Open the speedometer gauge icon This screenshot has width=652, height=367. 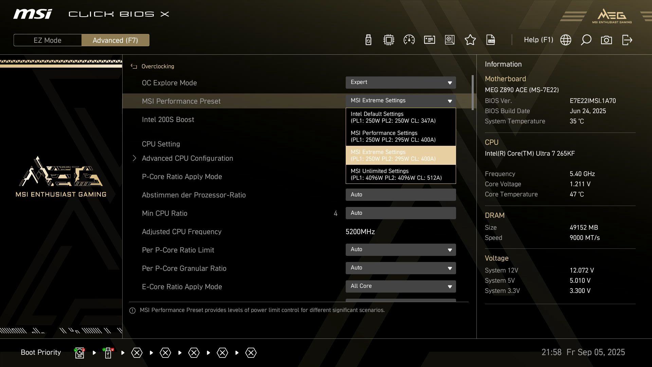coord(409,40)
